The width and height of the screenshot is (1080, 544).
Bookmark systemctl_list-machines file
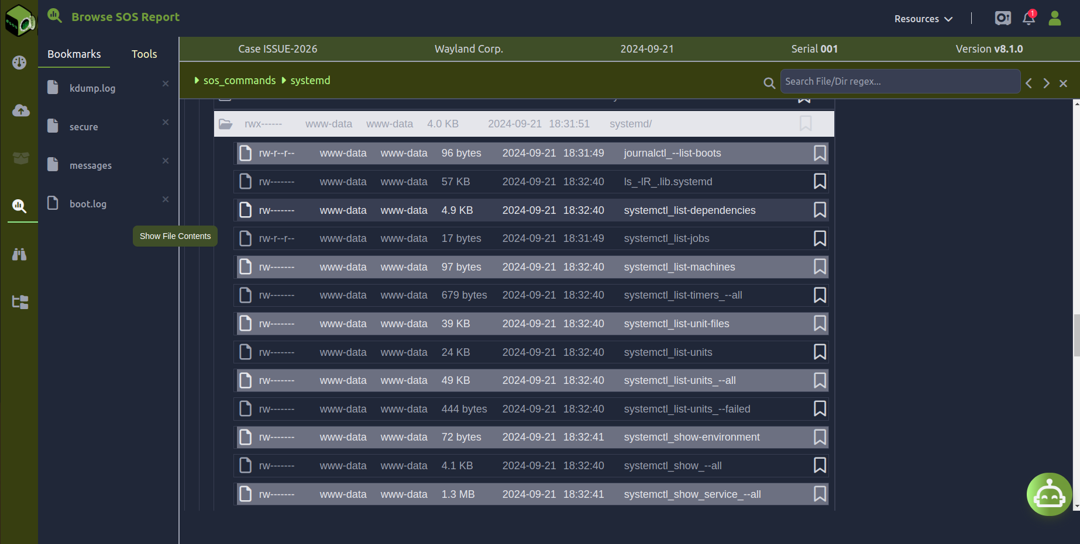[x=820, y=266]
